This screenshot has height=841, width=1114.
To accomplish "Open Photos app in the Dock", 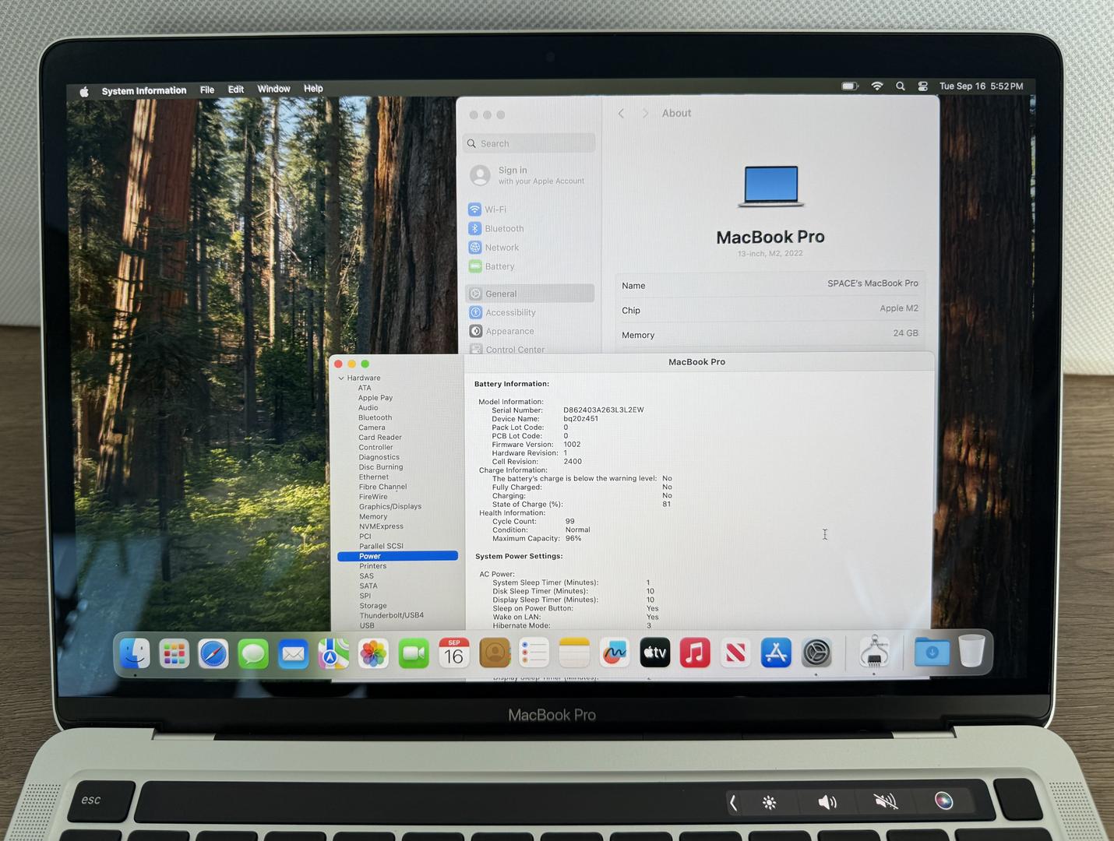I will point(373,653).
